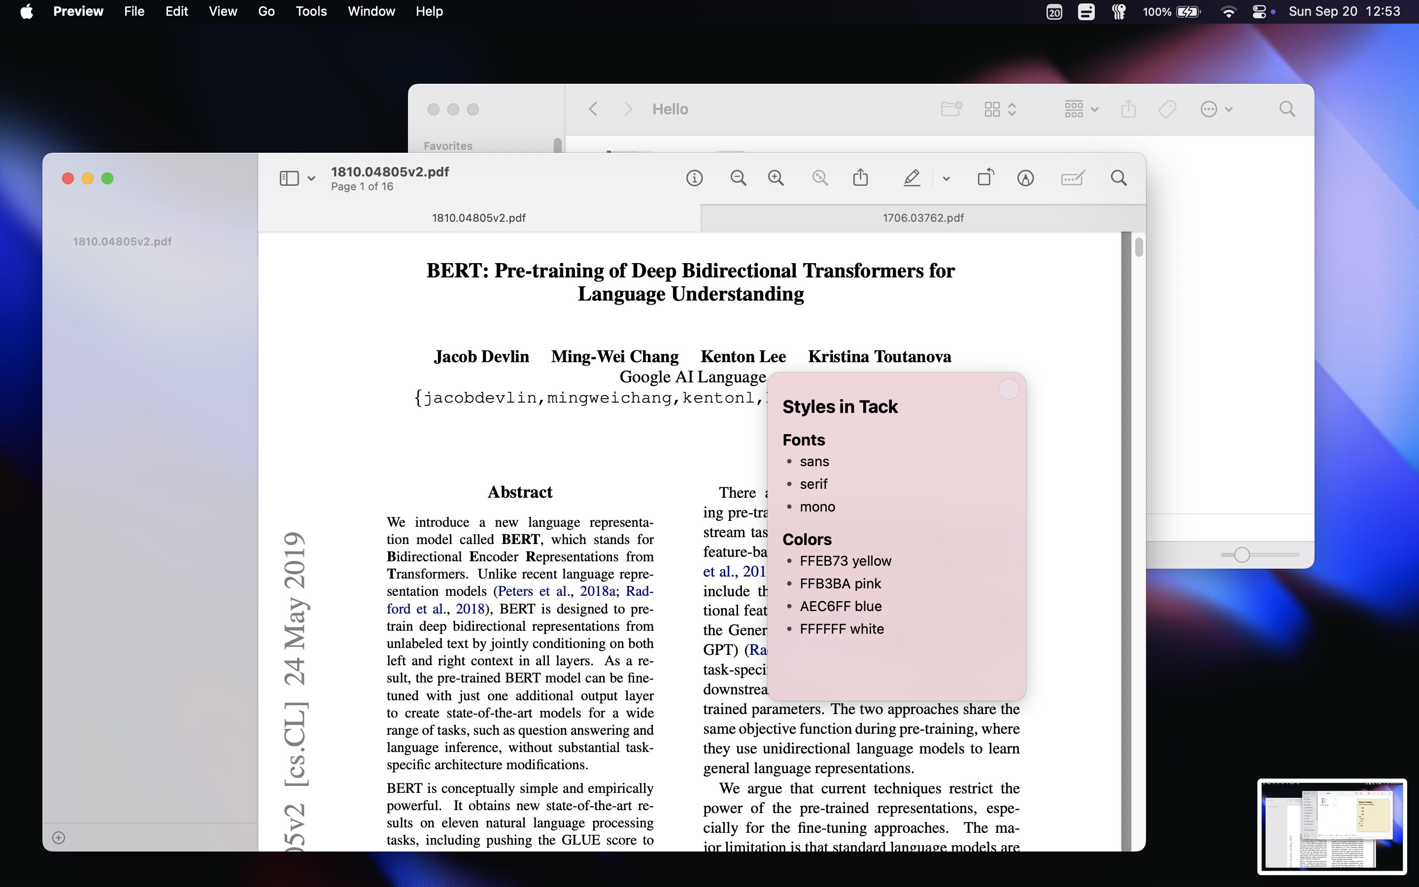
Task: Click the Finder tag icon in Hello window
Action: (x=1167, y=109)
